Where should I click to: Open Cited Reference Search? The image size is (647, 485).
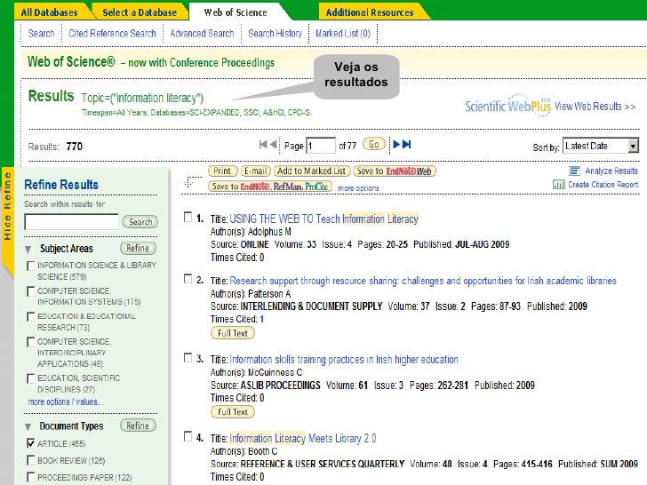coord(112,33)
